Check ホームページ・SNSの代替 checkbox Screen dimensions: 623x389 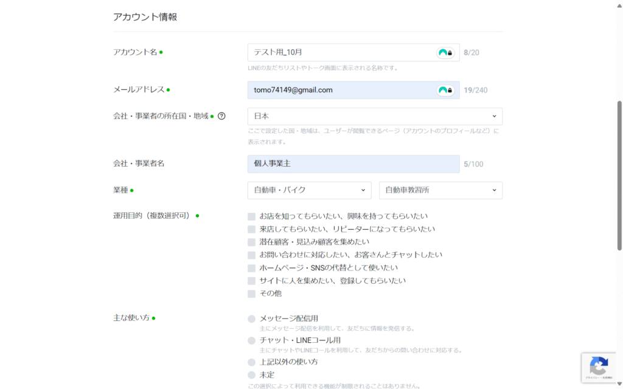[x=252, y=268]
